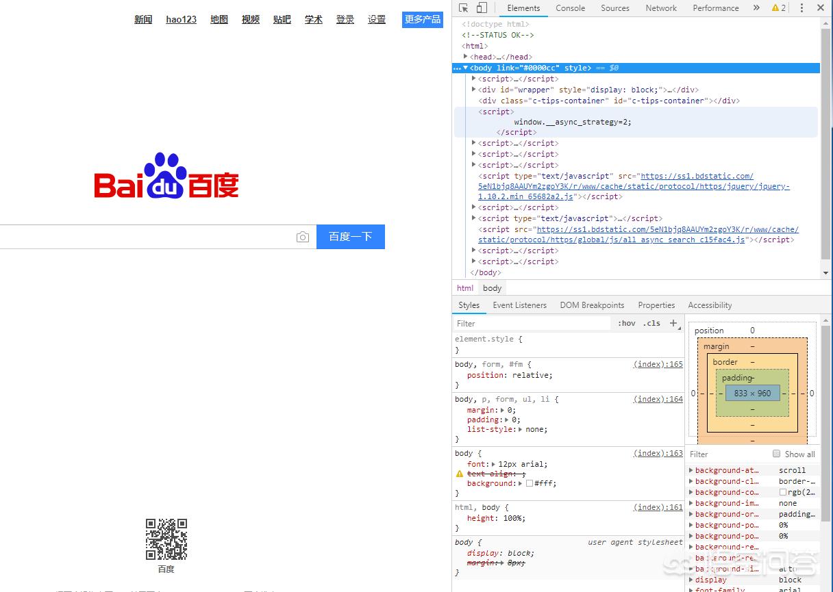Image resolution: width=833 pixels, height=592 pixels.
Task: Open the Properties tab
Action: (x=656, y=305)
